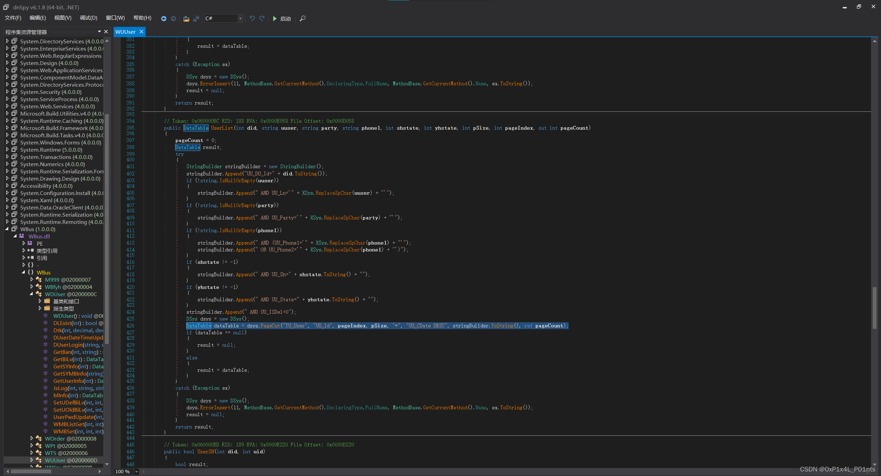Click the open file folder icon
Image resolution: width=881 pixels, height=476 pixels.
(x=186, y=19)
